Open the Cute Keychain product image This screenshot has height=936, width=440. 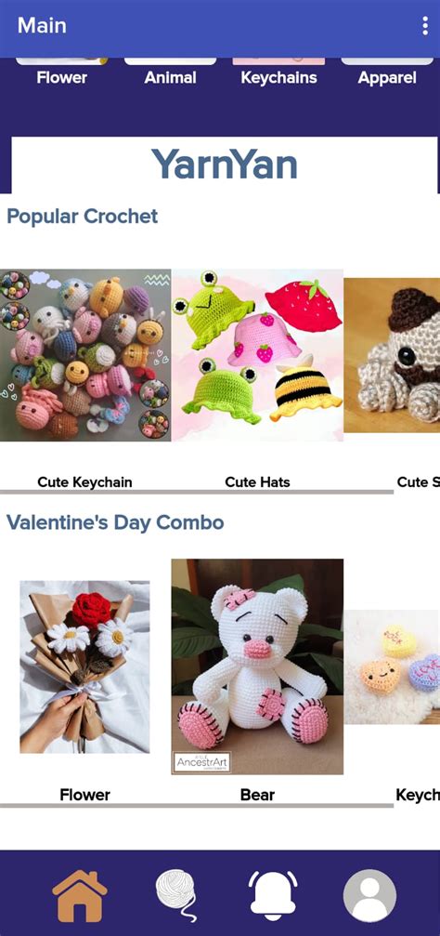click(85, 355)
